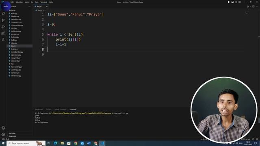Collapse the PYTHON folder in Explorer
This screenshot has height=146, width=260.
(x=12, y=10)
